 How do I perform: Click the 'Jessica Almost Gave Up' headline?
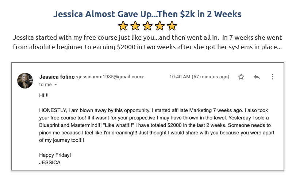pos(147,14)
